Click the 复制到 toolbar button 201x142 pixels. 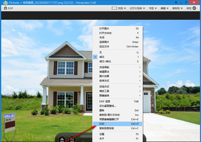tap(177, 8)
